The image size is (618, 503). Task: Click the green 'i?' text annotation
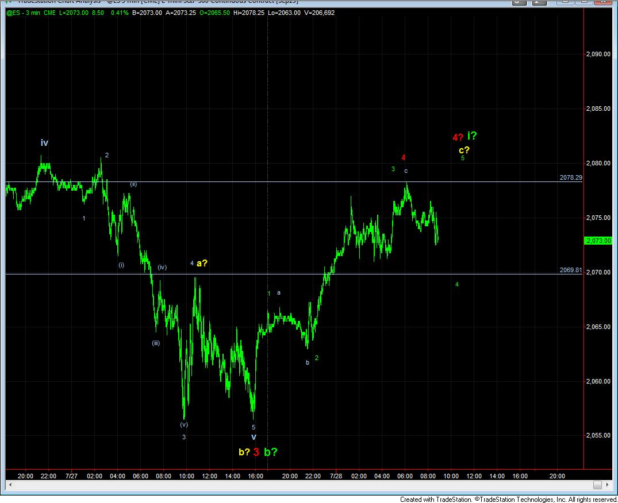point(472,136)
